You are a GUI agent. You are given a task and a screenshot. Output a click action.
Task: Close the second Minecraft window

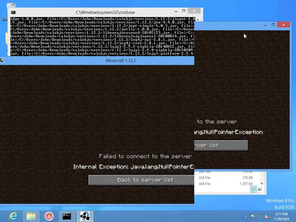(x=283, y=25)
